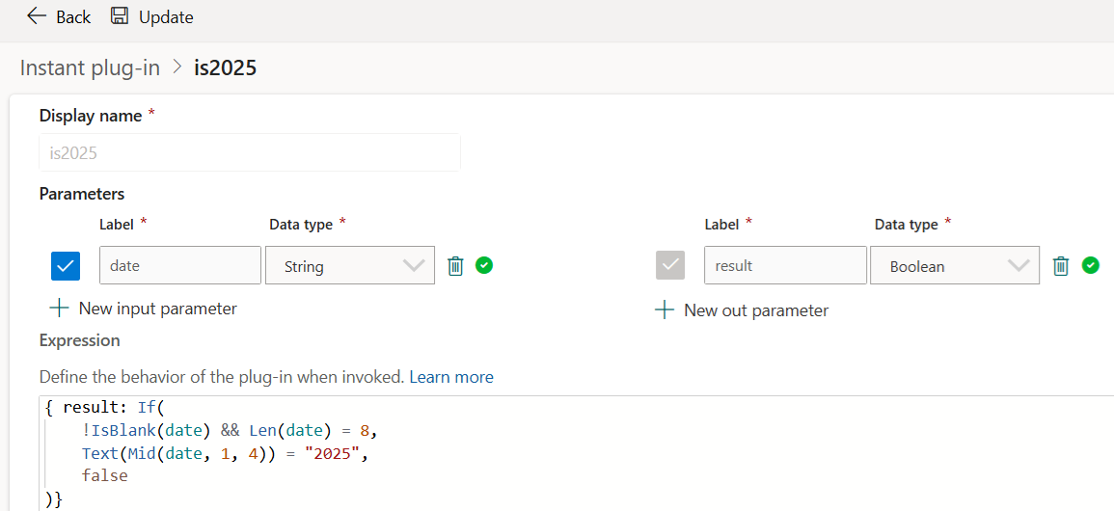
Task: Go to Instant plug-in breadcrumb
Action: point(90,67)
